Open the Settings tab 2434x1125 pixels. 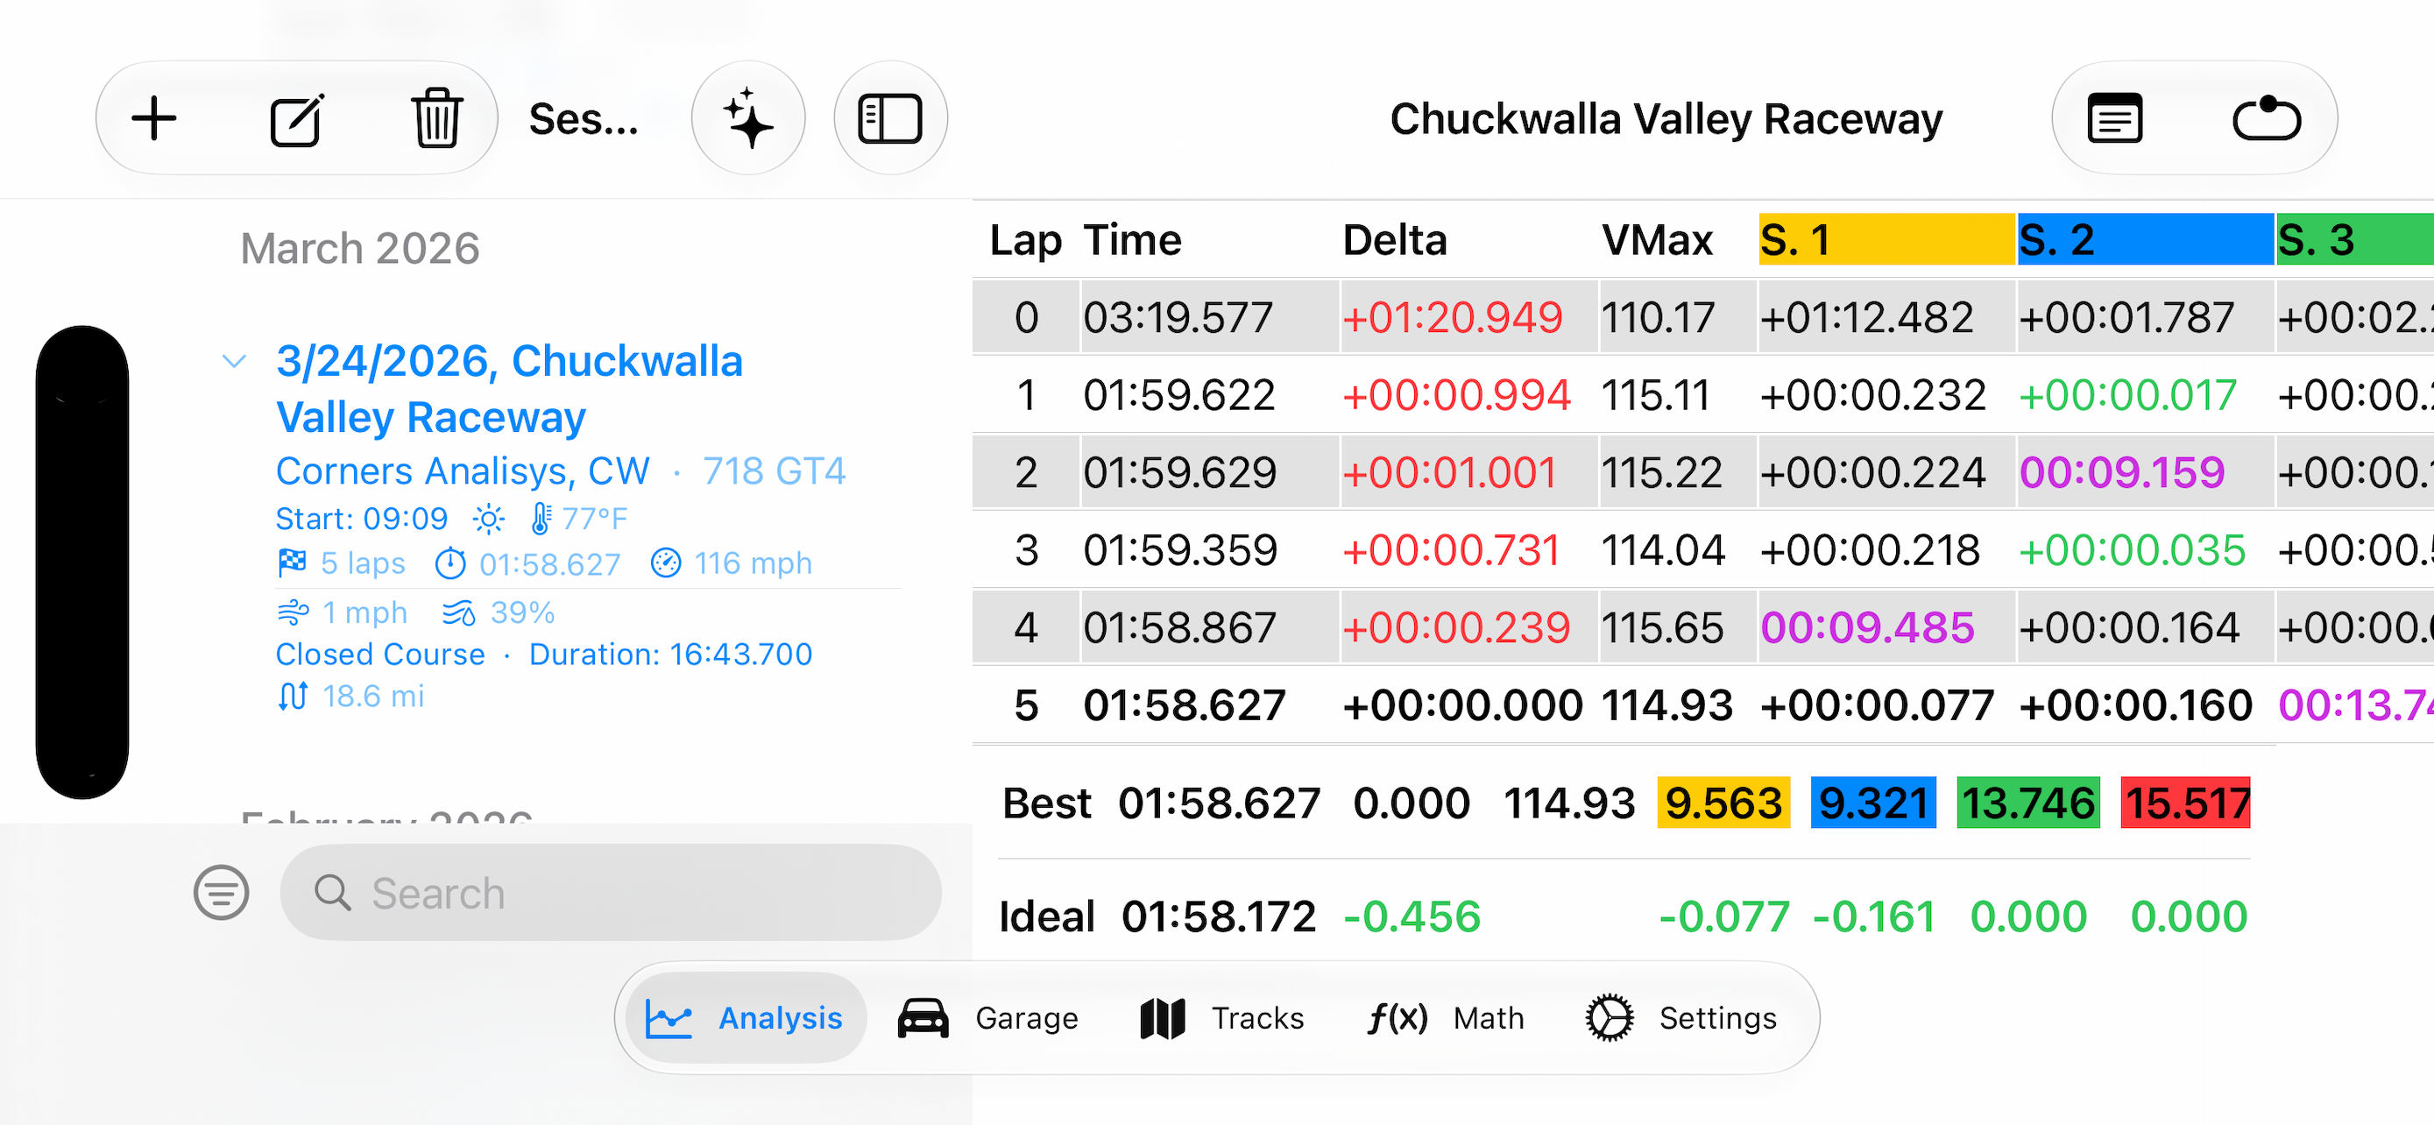coord(1681,1017)
